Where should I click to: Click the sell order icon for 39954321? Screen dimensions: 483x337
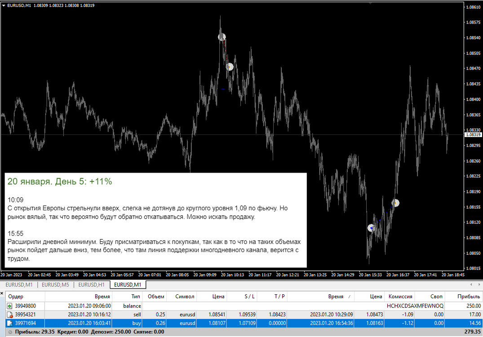9,315
